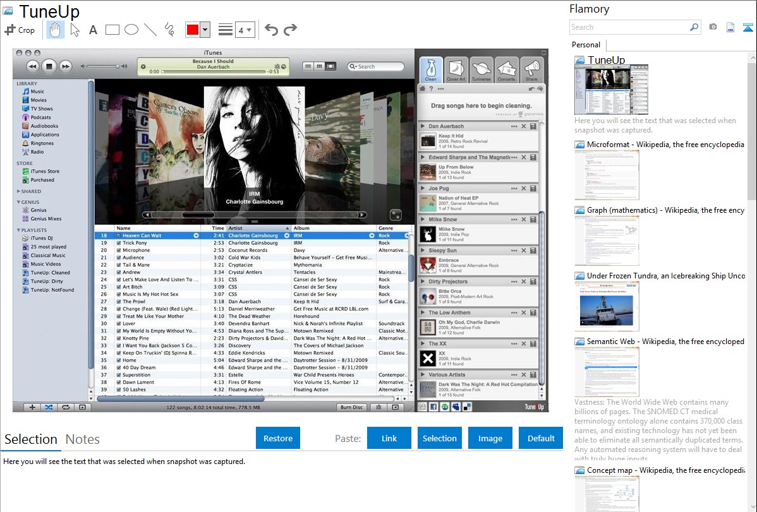Activate the text annotation tool
The height and width of the screenshot is (512, 757).
pos(93,30)
